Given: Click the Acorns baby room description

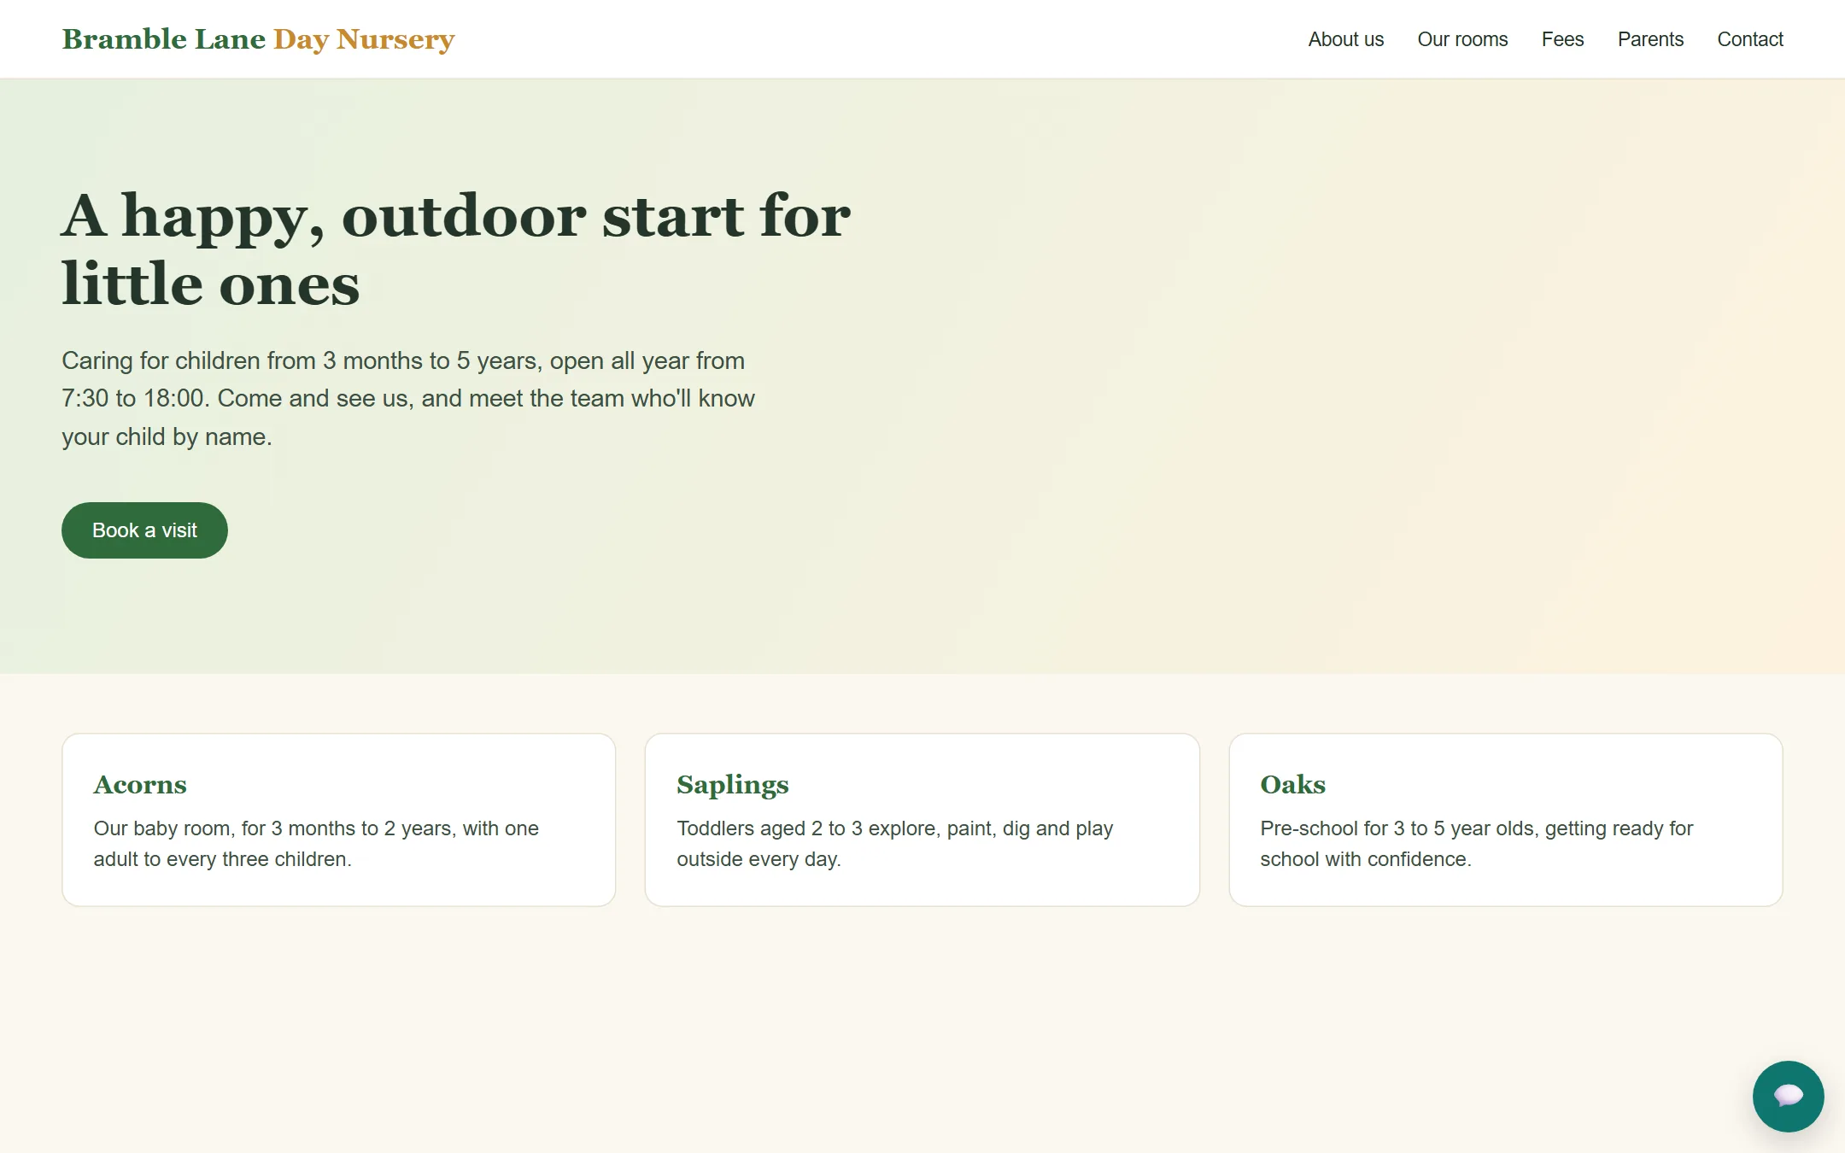Looking at the screenshot, I should (316, 844).
